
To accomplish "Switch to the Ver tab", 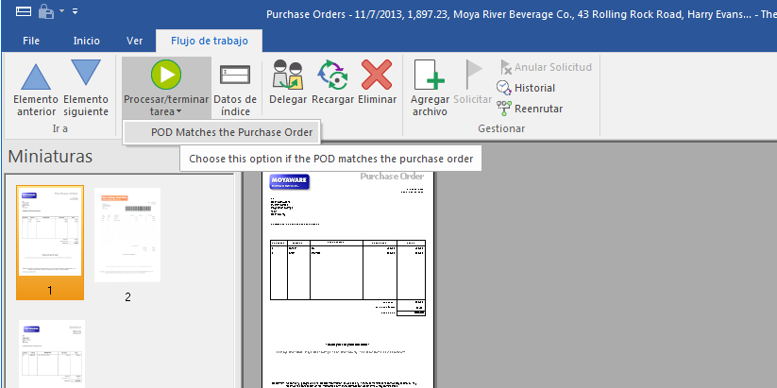I will tap(134, 41).
